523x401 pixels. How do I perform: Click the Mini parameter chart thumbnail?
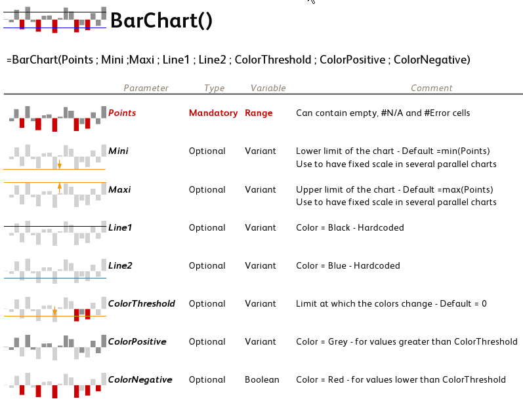(x=55, y=156)
